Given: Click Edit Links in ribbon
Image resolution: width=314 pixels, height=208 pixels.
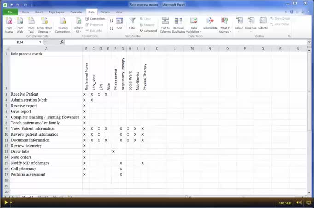Looking at the screenshot, I should pyautogui.click(x=93, y=31).
